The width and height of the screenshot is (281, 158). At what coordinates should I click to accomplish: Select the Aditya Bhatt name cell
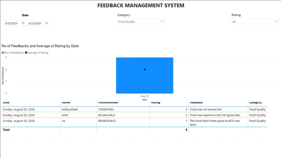70,109
